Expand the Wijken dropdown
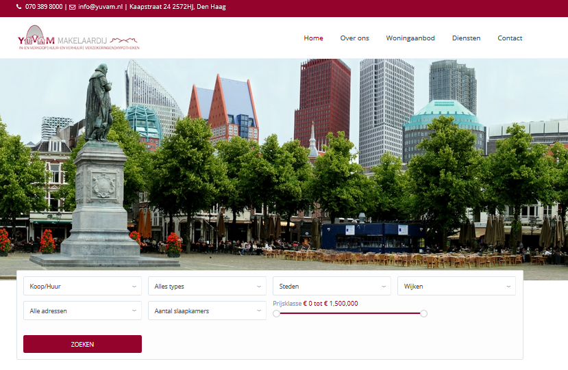Screen dimensions: 568x370 456,286
